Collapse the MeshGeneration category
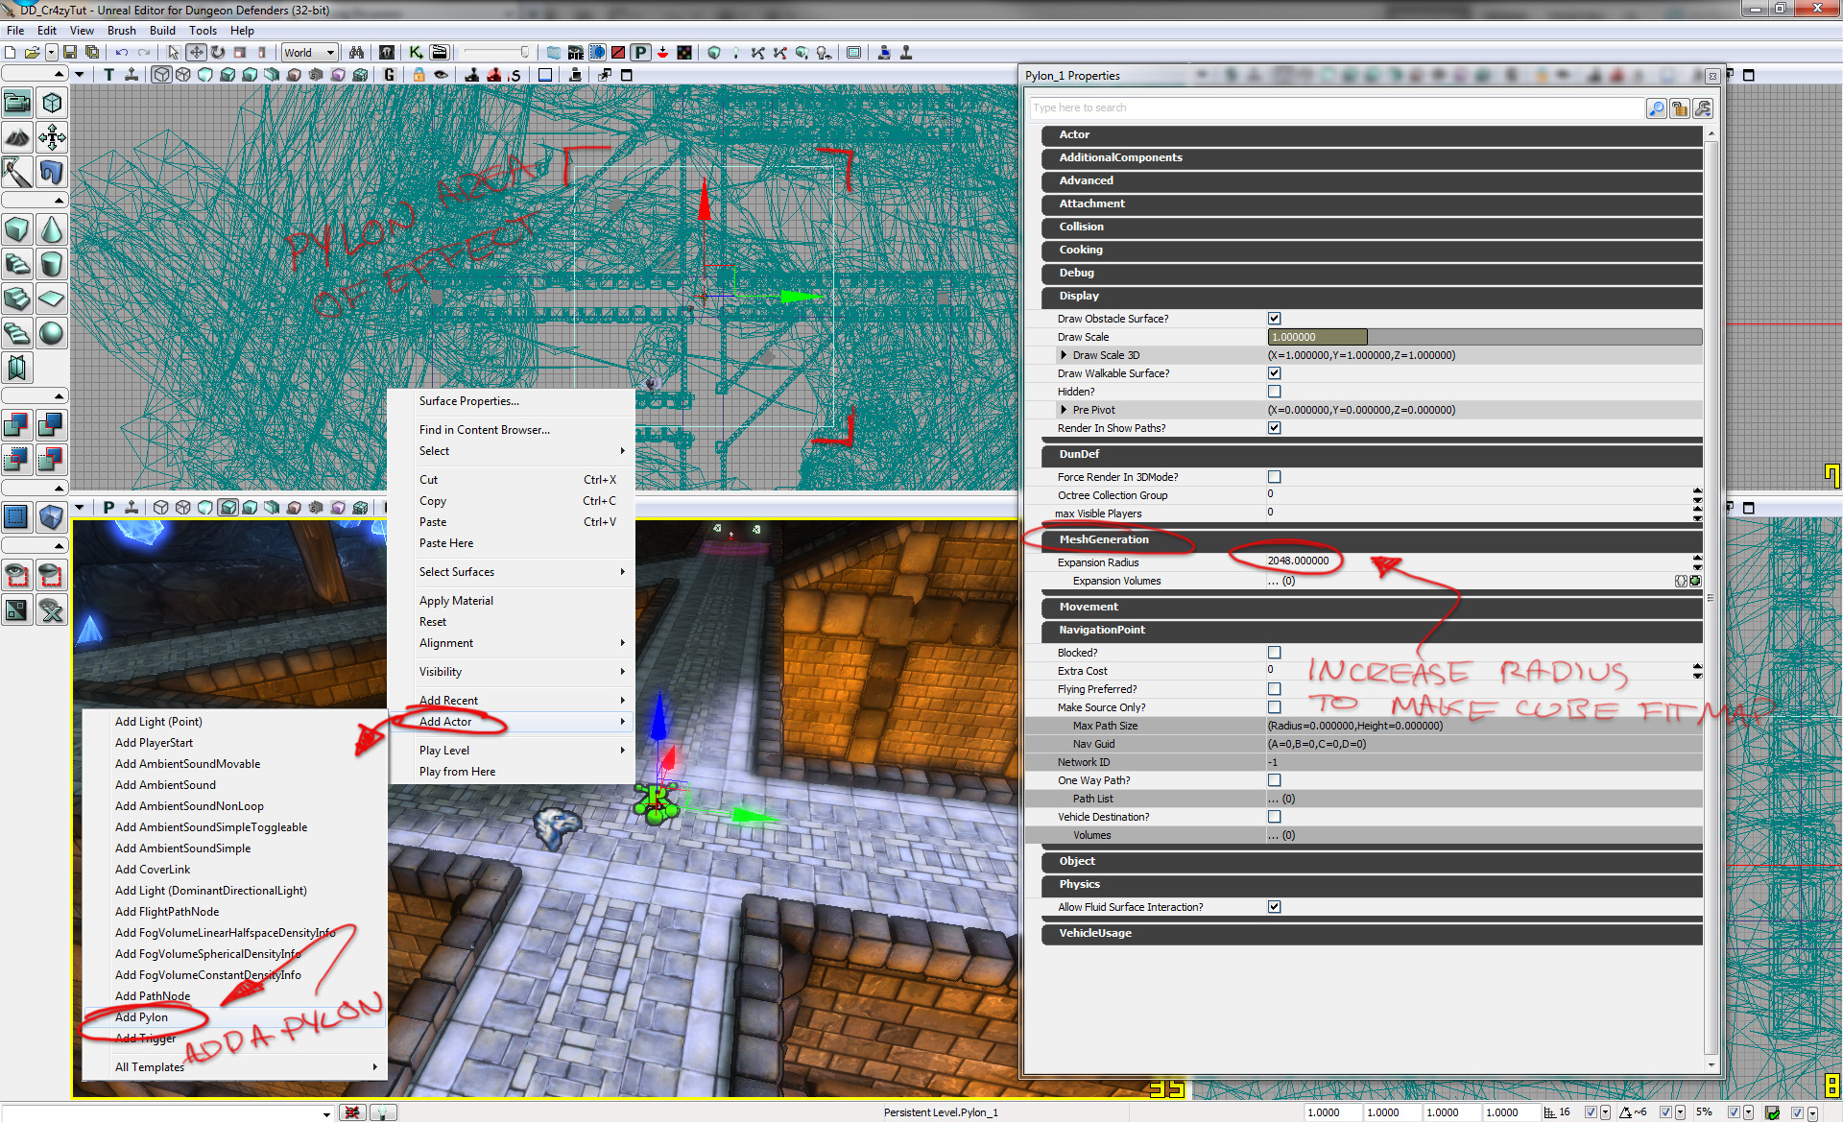The width and height of the screenshot is (1843, 1123). pos(1372,540)
